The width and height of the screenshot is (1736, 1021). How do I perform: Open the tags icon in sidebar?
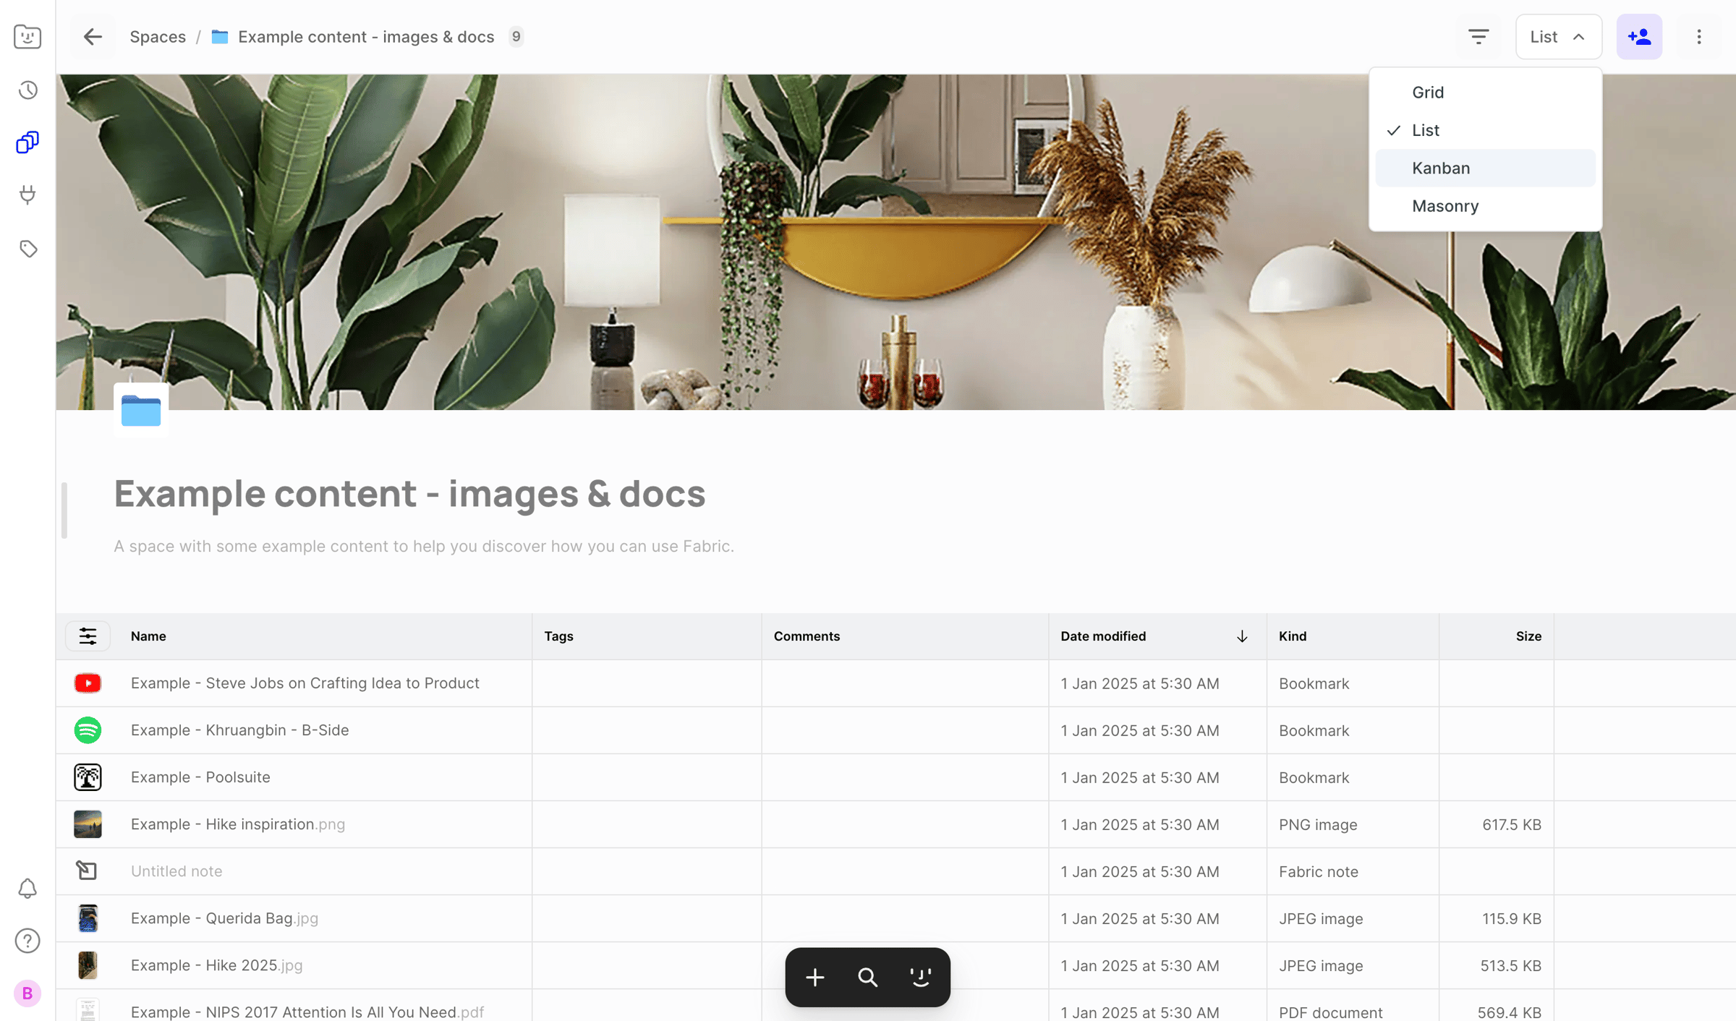click(x=27, y=249)
